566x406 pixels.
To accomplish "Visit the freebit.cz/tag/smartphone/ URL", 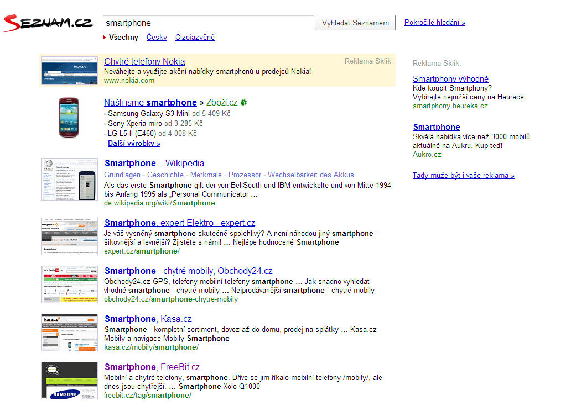I will pyautogui.click(x=148, y=395).
